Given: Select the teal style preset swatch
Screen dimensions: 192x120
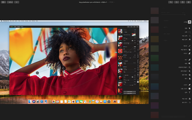Looking at the screenshot, I should (154, 68).
